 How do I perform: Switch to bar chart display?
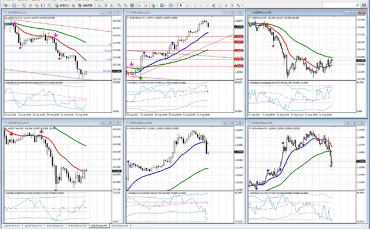(100, 5)
